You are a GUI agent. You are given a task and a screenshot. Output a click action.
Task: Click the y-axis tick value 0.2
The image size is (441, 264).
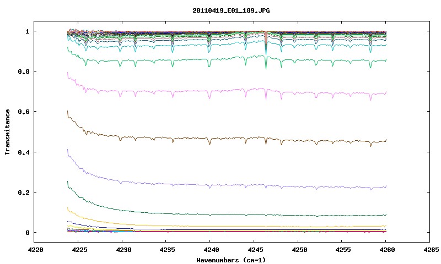coord(24,193)
